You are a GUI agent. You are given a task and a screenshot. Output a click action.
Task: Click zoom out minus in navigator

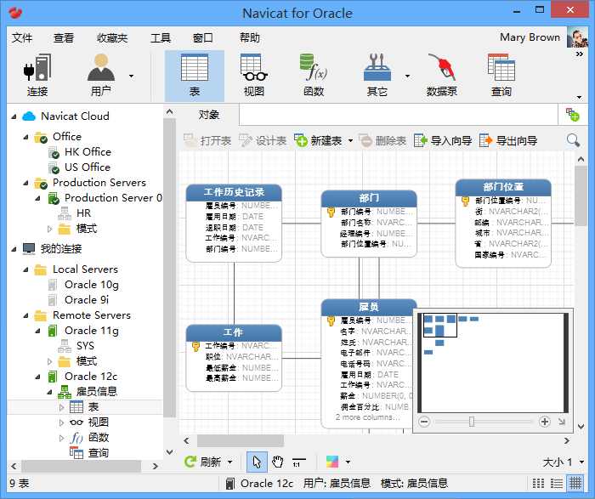click(424, 422)
